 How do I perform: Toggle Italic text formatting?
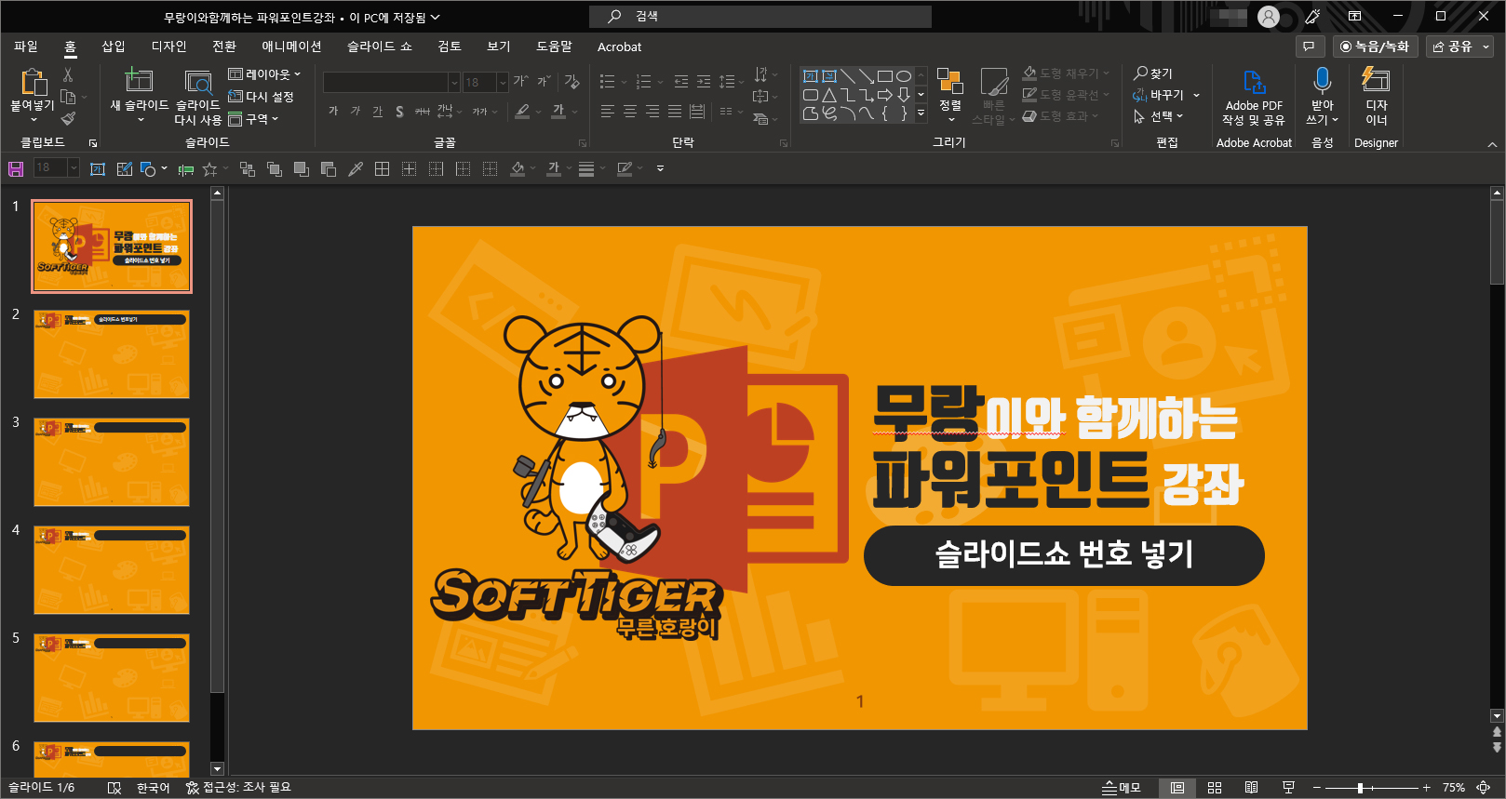pyautogui.click(x=356, y=112)
